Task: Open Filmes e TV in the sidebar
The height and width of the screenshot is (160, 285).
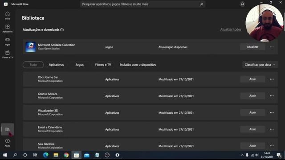Action: [8, 54]
